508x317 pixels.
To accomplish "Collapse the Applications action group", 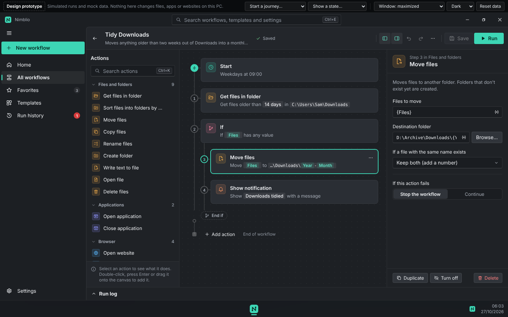I will point(133,205).
